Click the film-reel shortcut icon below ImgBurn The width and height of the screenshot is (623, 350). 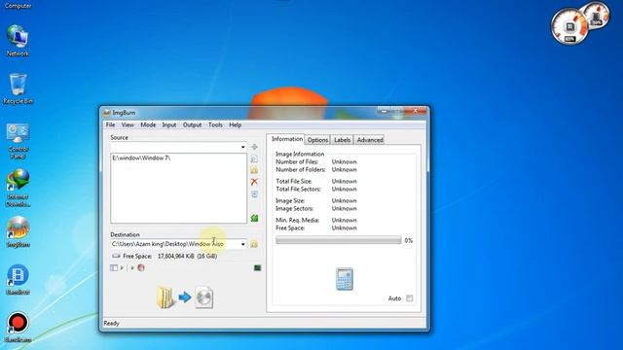(18, 280)
